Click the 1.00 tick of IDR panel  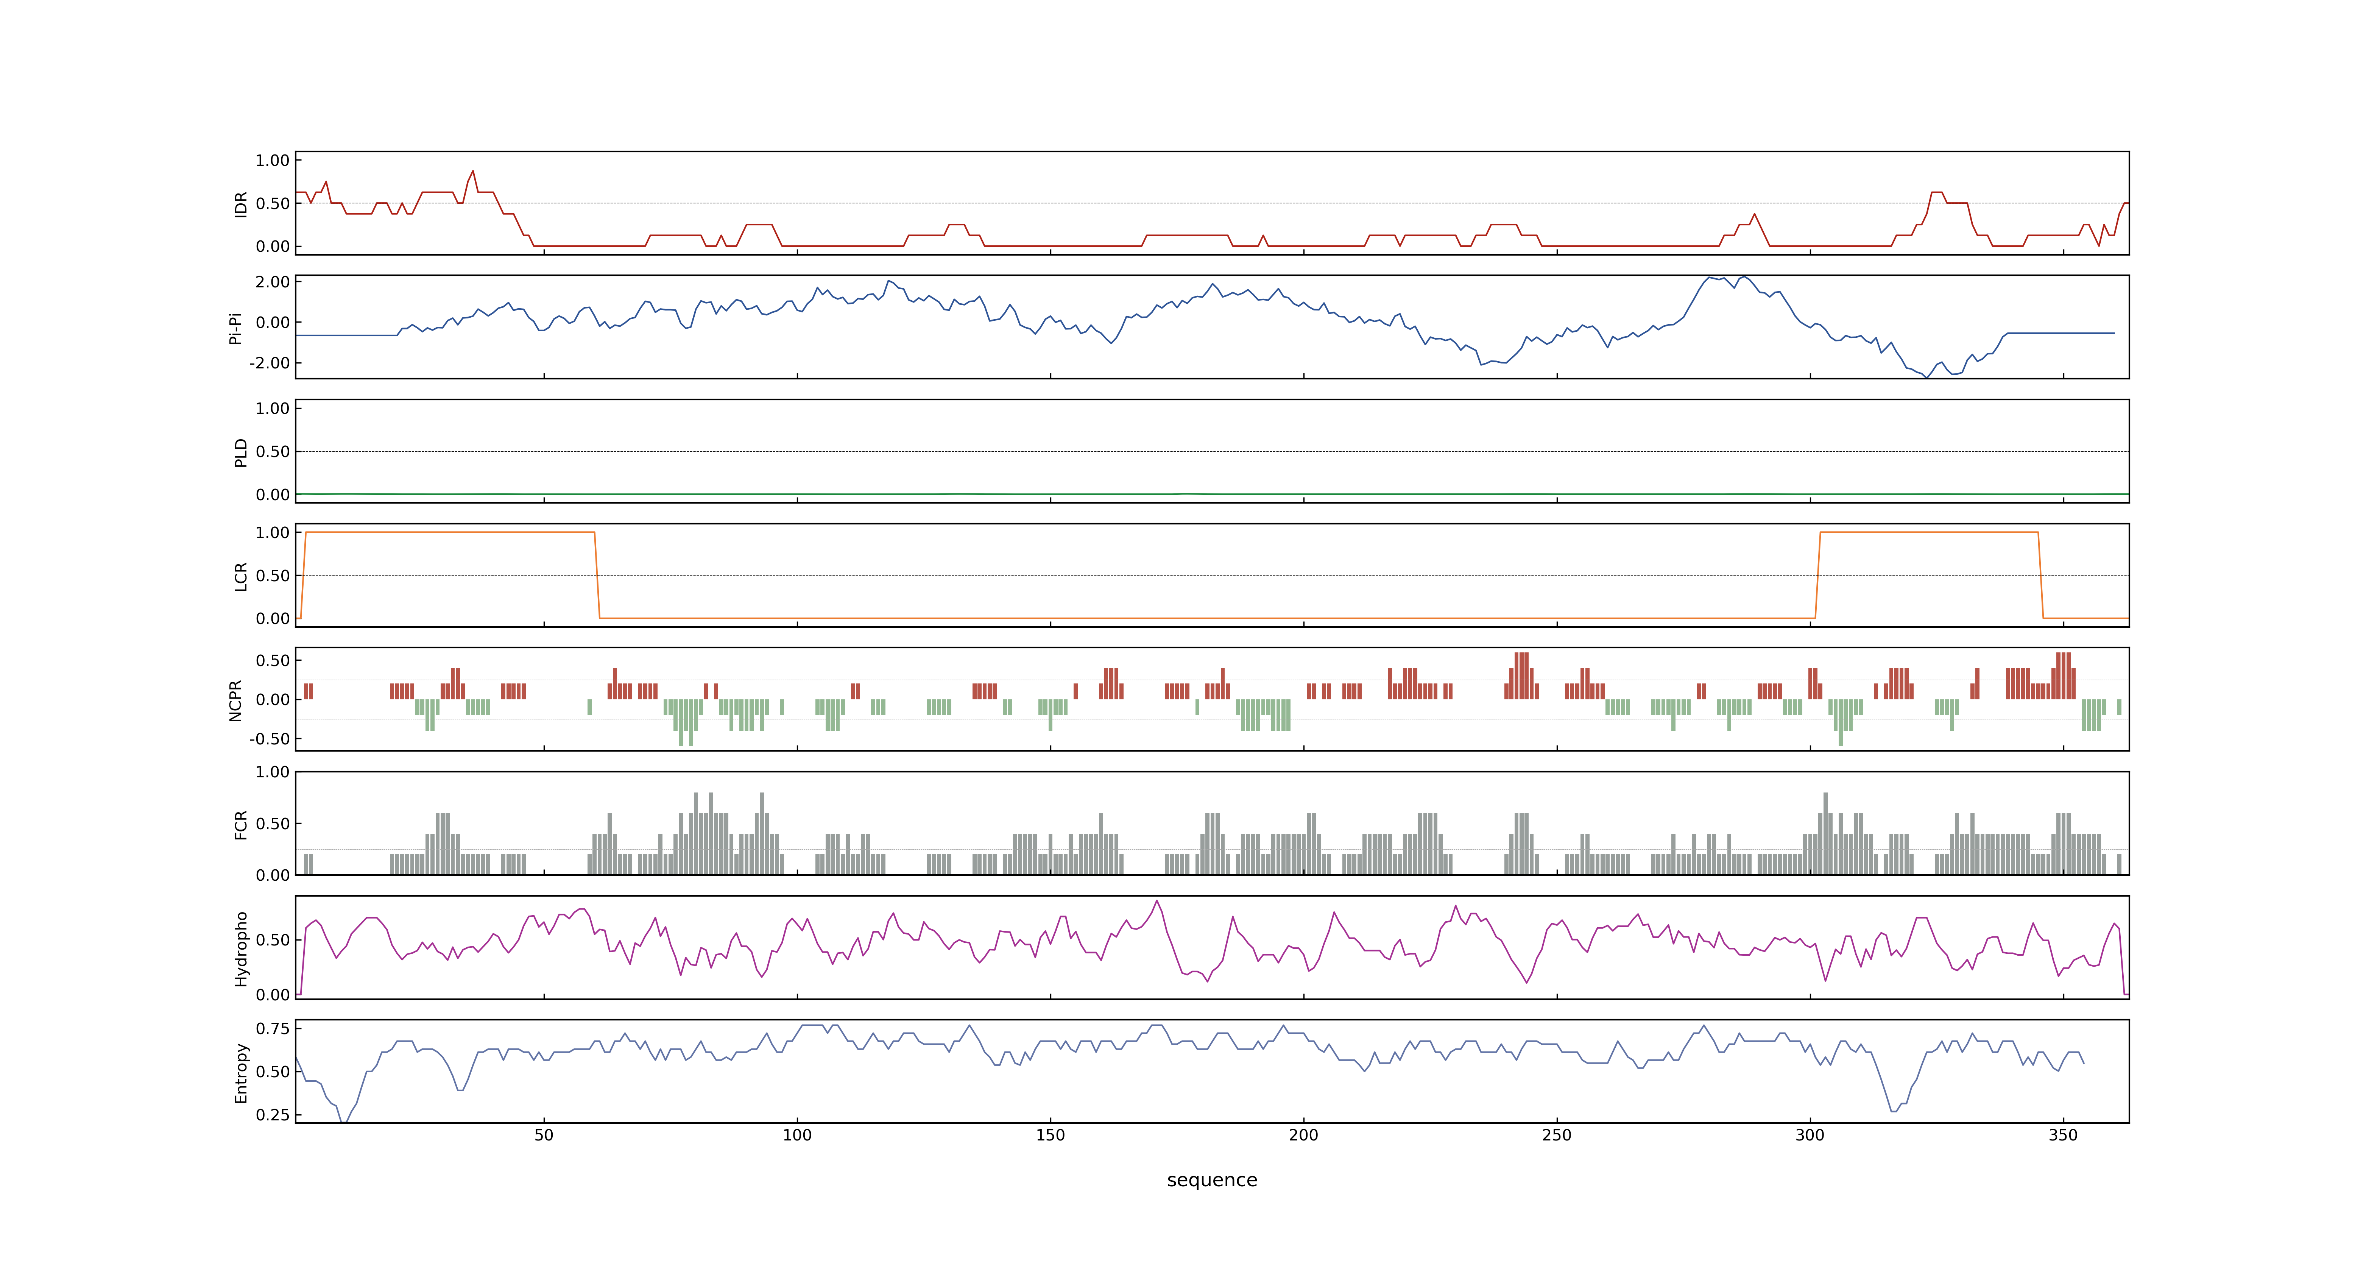point(273,161)
